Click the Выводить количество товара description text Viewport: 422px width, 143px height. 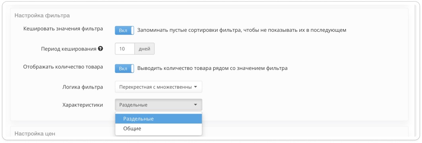pyautogui.click(x=212, y=68)
